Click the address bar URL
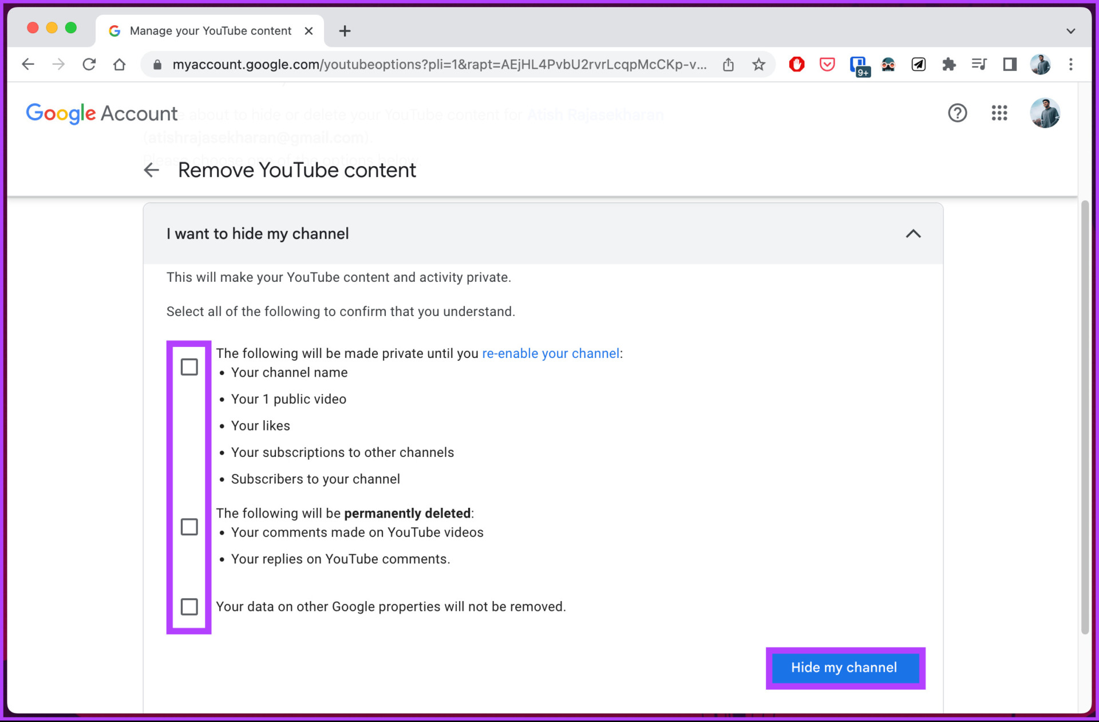 click(439, 65)
